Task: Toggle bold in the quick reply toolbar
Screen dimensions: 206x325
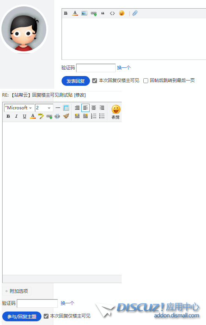Action: tap(66, 13)
